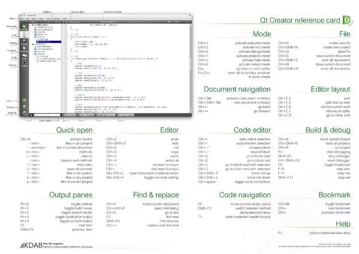Click the 'activate welcome mode' entry
359x254 pixels.
(252, 43)
